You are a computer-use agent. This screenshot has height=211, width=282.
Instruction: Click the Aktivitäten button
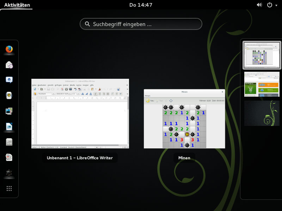coord(17,5)
